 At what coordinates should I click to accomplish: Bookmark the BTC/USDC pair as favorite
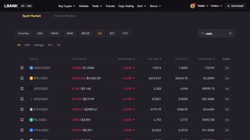[x=22, y=78]
